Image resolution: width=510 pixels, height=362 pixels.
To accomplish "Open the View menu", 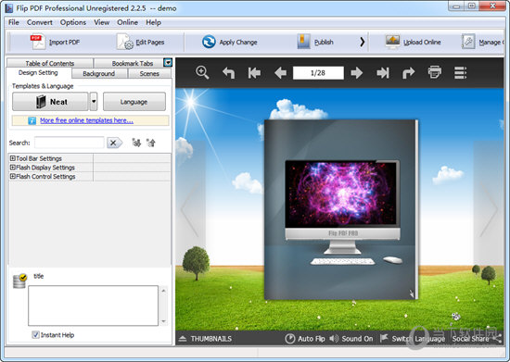I will click(101, 22).
